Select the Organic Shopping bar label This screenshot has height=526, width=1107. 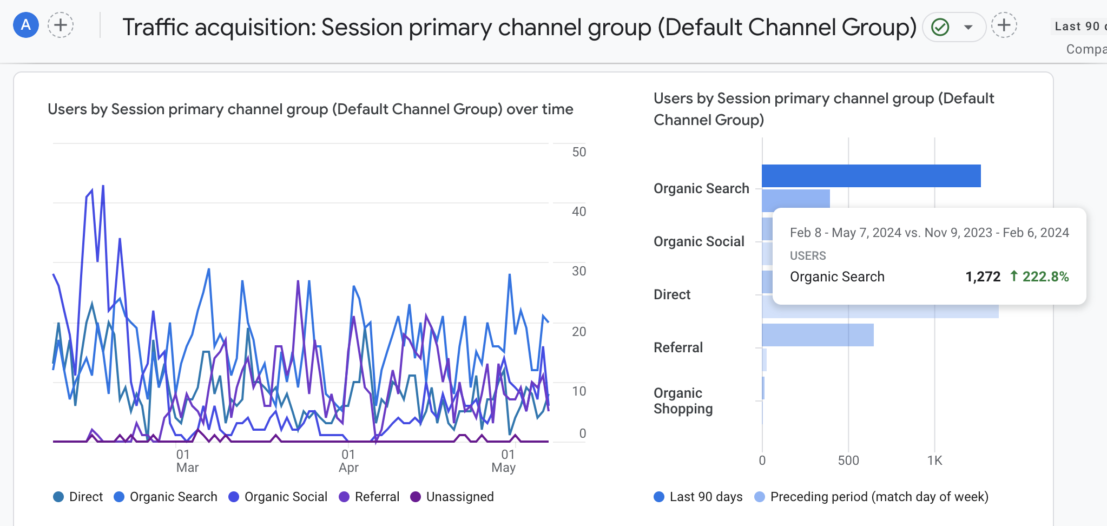pyautogui.click(x=683, y=401)
